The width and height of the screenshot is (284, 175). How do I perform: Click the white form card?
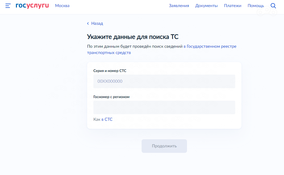pyautogui.click(x=164, y=95)
